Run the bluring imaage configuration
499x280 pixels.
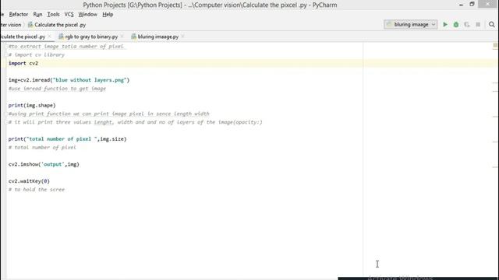[x=445, y=24]
